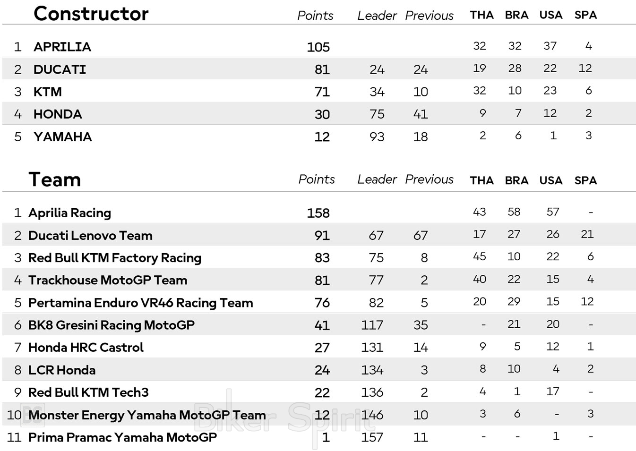Click the Leader column header in Team table
This screenshot has height=451, width=636.
click(377, 179)
